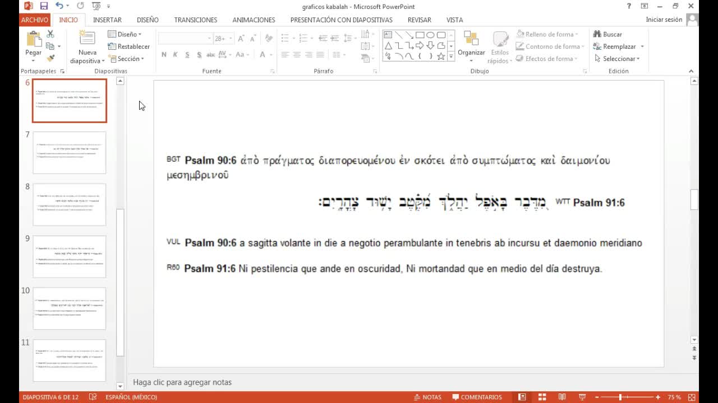Start slideshow from the quick access toolbar
Viewport: 718px width, 403px height.
click(x=96, y=6)
